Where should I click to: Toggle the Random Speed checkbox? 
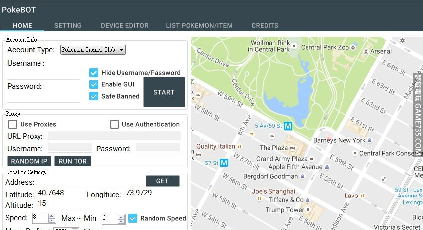click(x=132, y=218)
